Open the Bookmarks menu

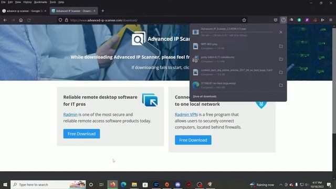[x=40, y=2]
